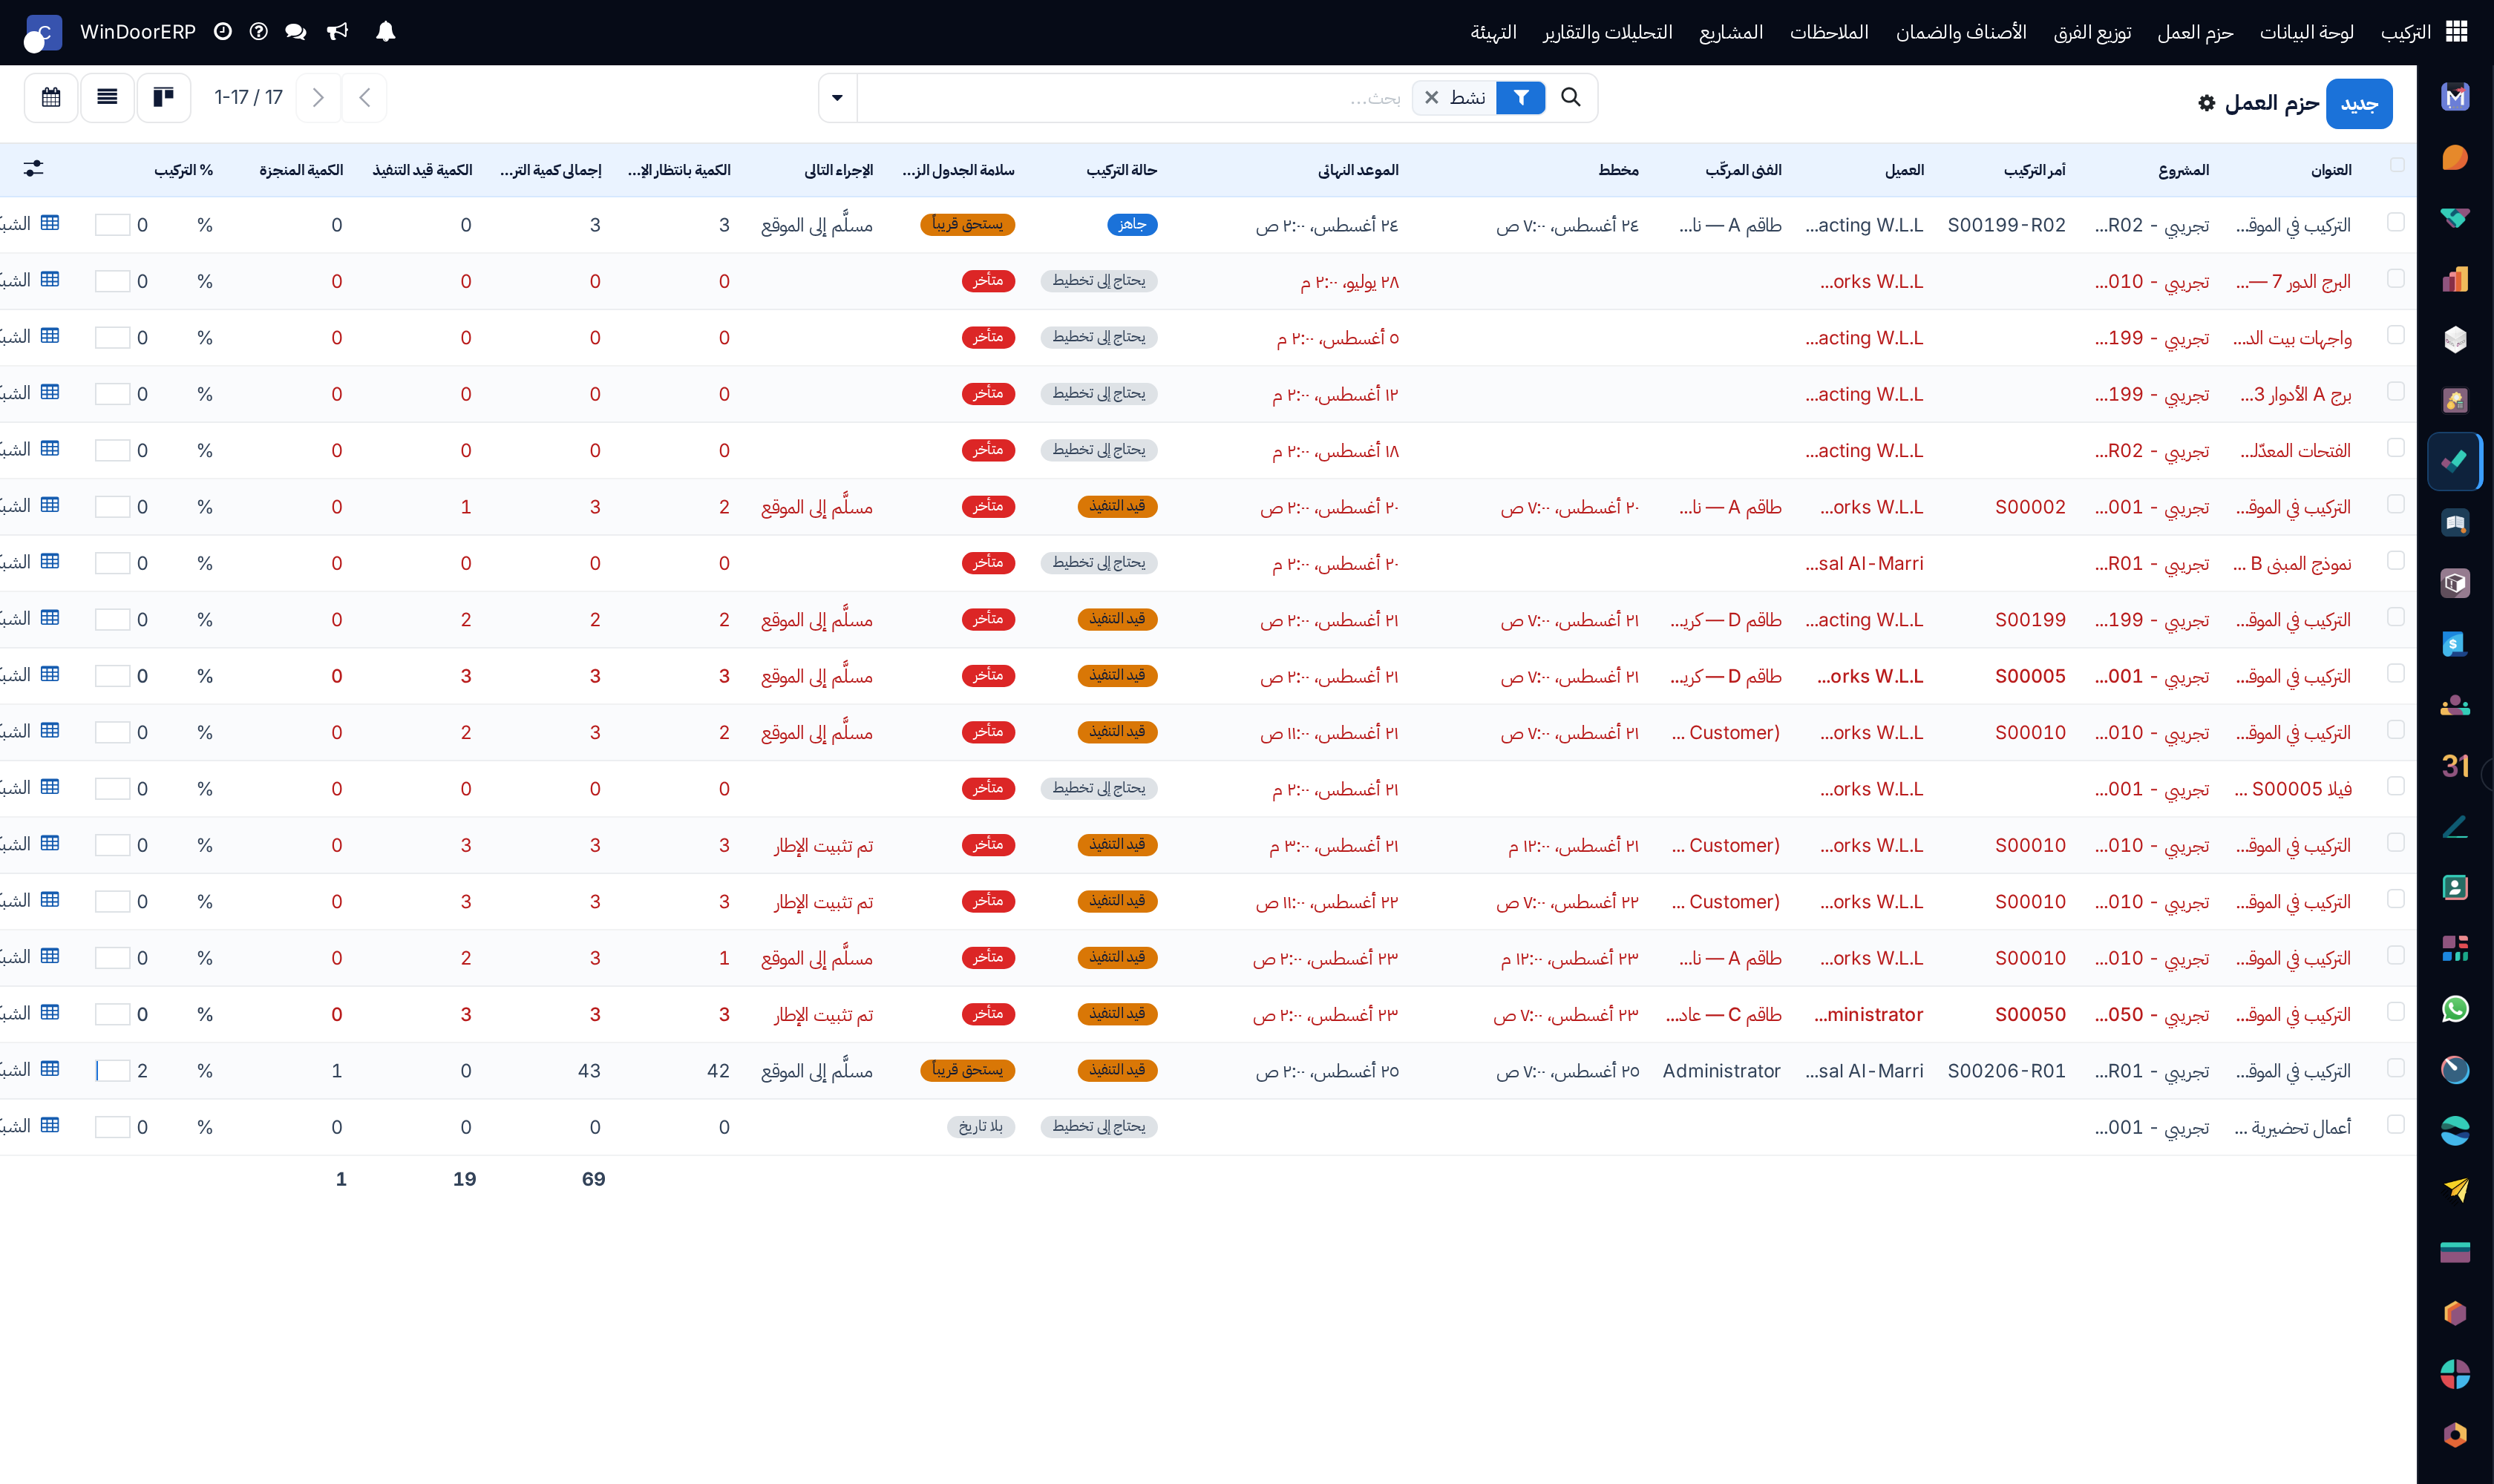Image resolution: width=2494 pixels, height=1484 pixels.
Task: Switch to list view icon
Action: point(107,98)
